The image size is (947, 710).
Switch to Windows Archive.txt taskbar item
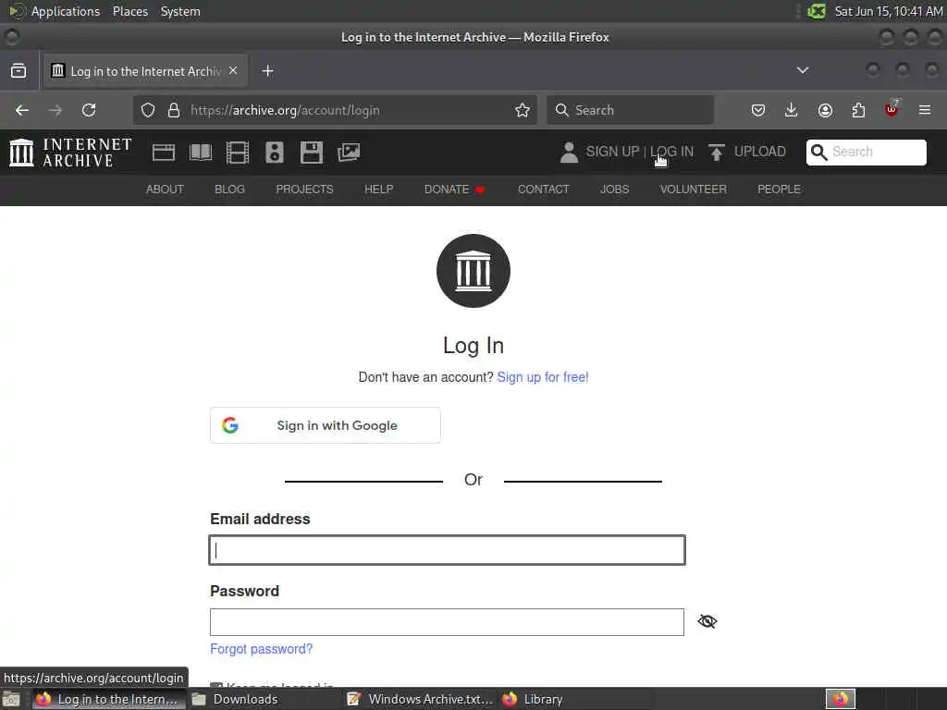click(x=421, y=699)
